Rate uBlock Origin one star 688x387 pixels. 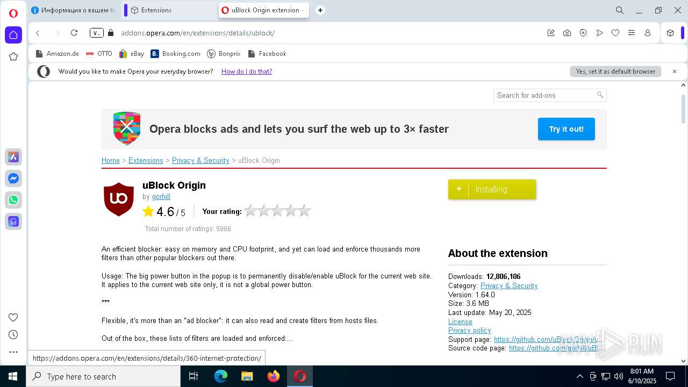[250, 211]
